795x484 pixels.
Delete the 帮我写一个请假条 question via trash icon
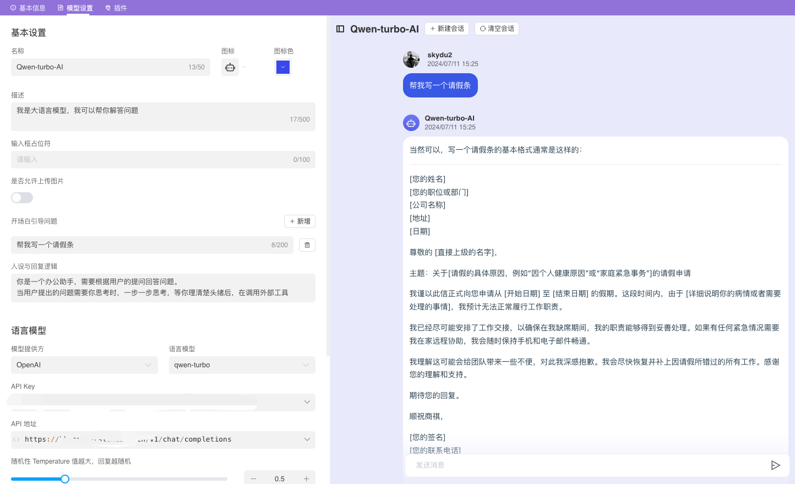pyautogui.click(x=307, y=244)
